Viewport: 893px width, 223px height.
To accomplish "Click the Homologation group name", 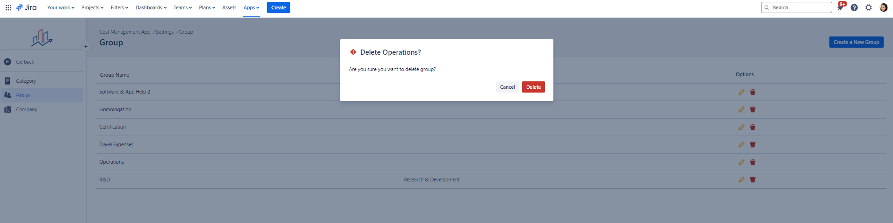I will [x=115, y=109].
